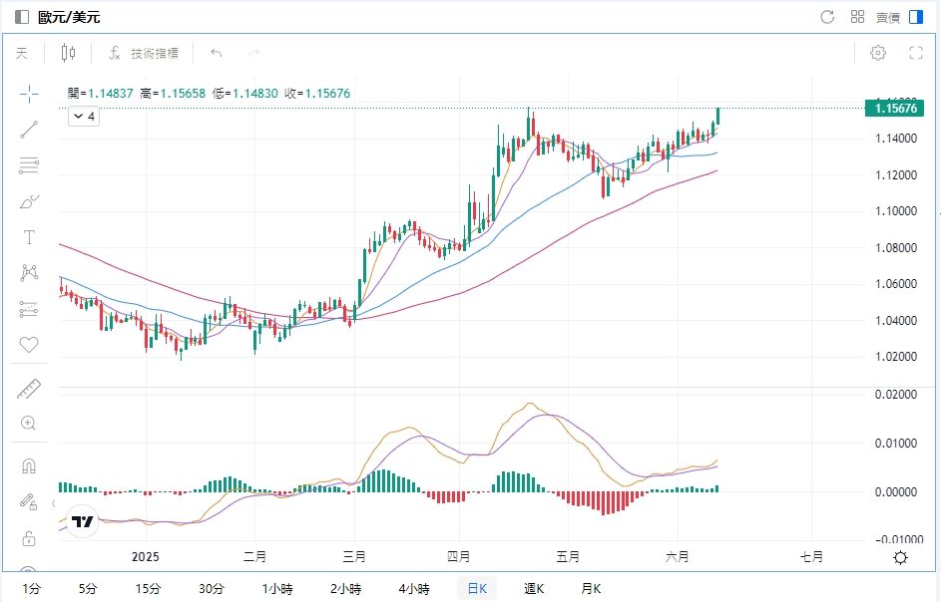Switch to the 週K timeframe tab
This screenshot has height=602, width=941.
coord(534,588)
